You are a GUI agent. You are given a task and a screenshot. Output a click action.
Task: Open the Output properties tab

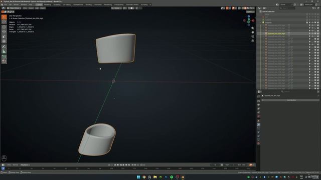coord(259,105)
